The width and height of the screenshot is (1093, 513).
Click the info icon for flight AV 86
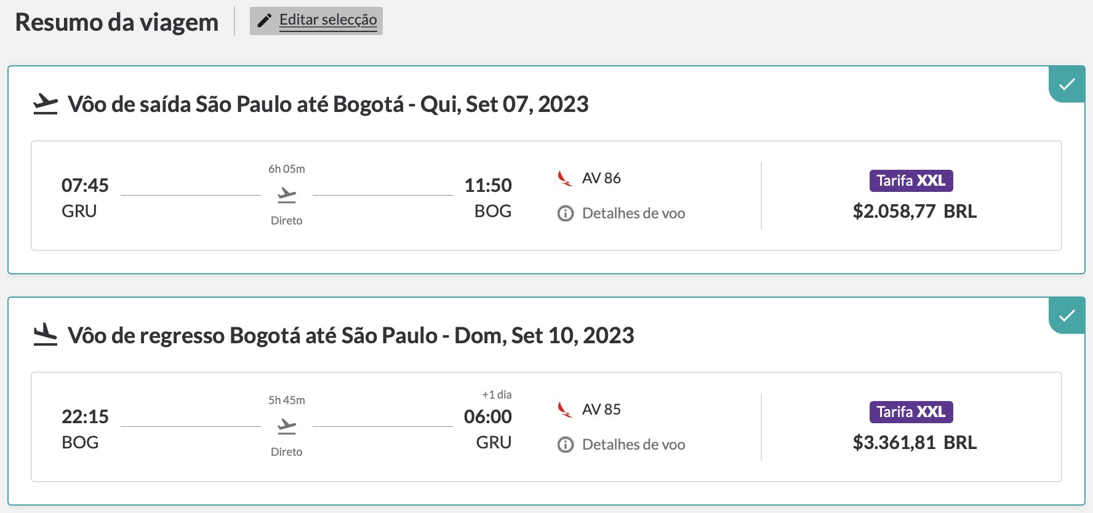(566, 213)
